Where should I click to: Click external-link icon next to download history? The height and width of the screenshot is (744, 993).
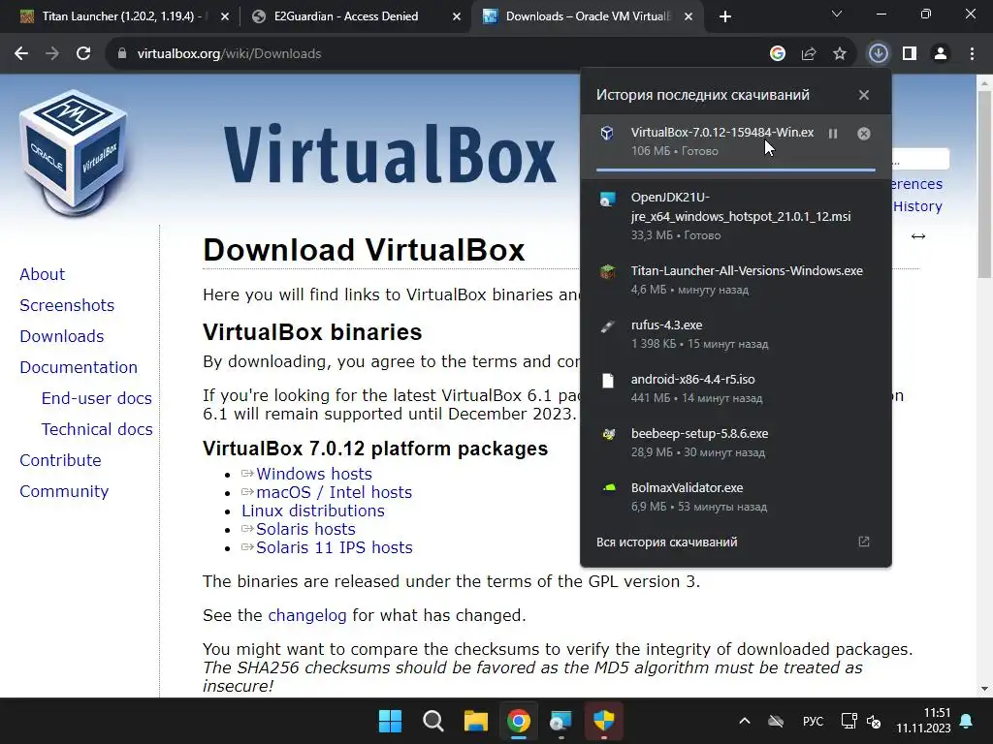[x=864, y=542]
